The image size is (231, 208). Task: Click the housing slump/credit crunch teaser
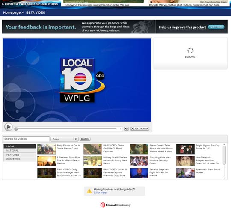point(97,5)
